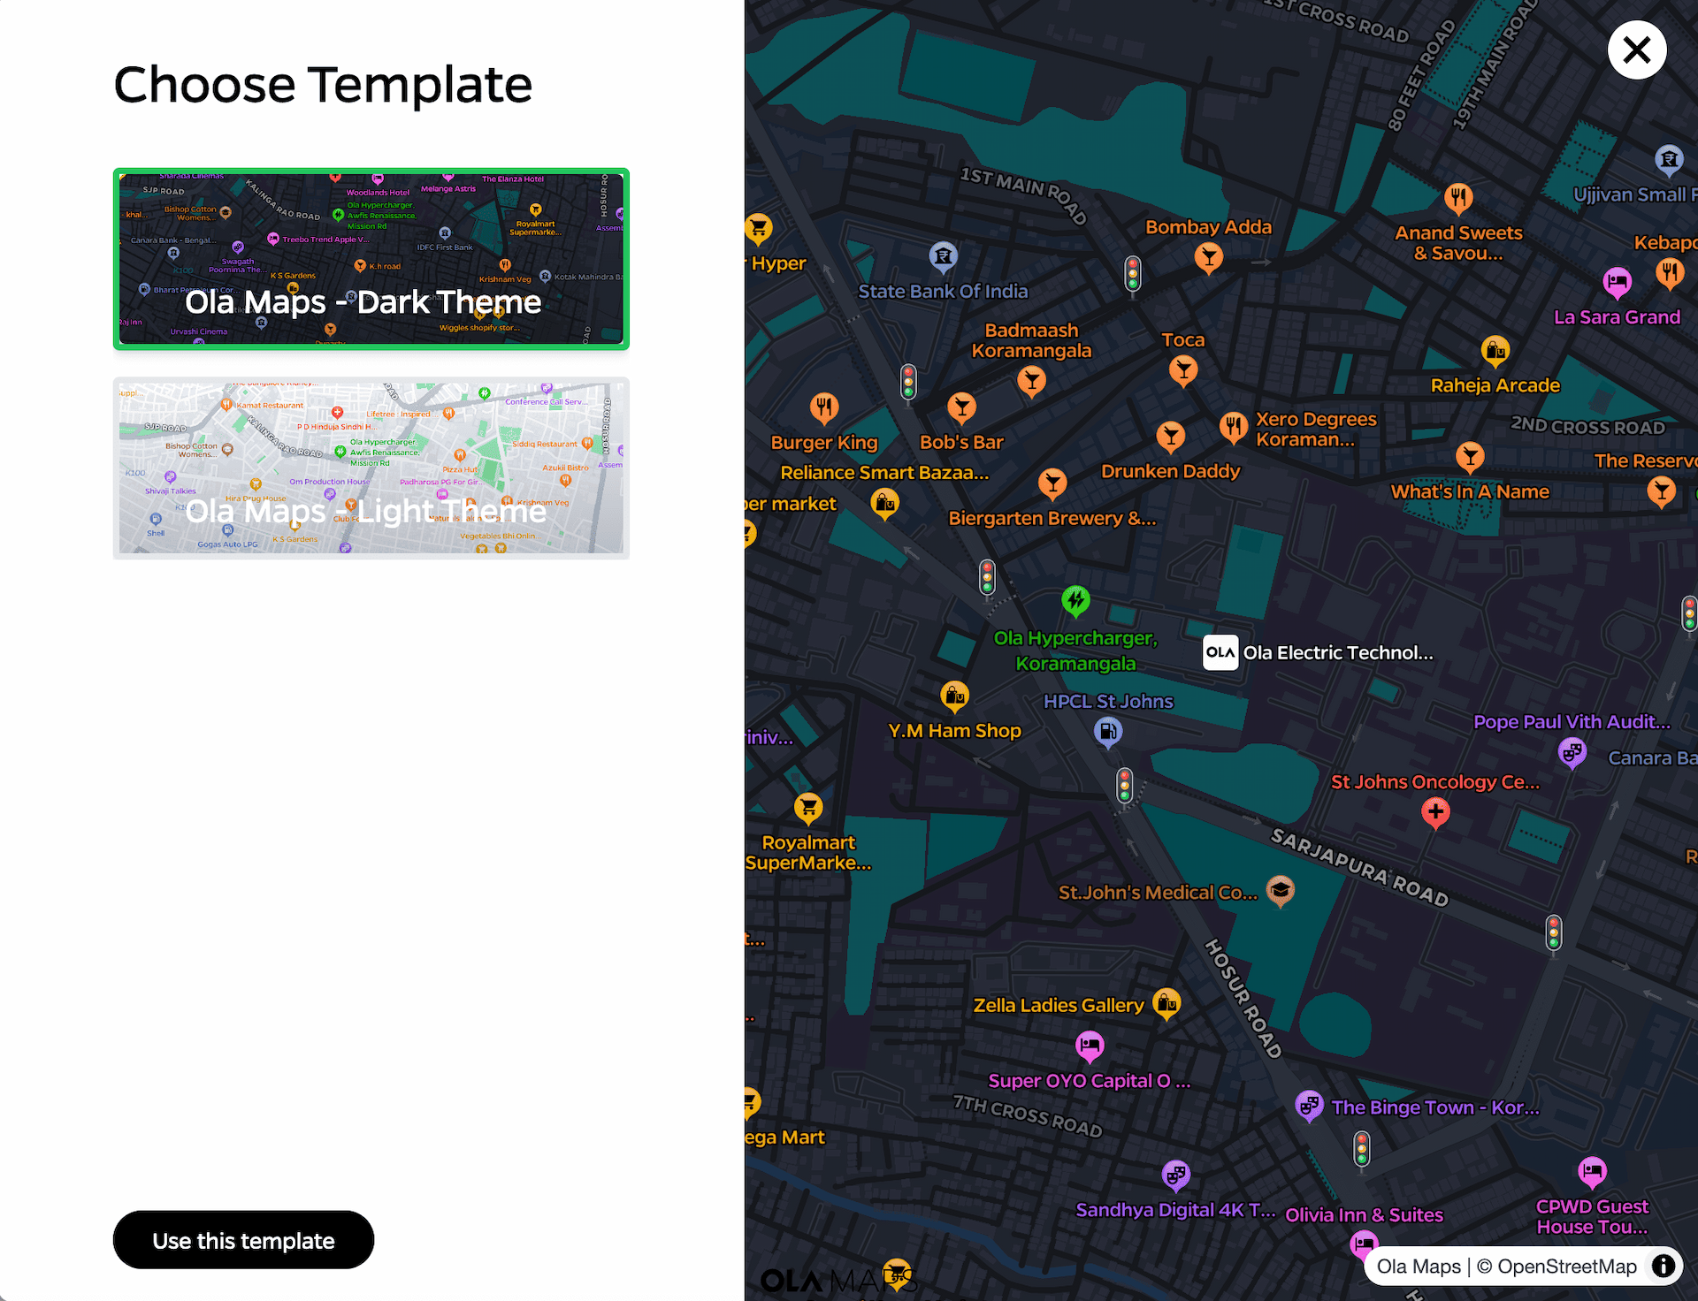Click the Use this template button
Viewport: 1698px width, 1301px height.
pyautogui.click(x=243, y=1240)
